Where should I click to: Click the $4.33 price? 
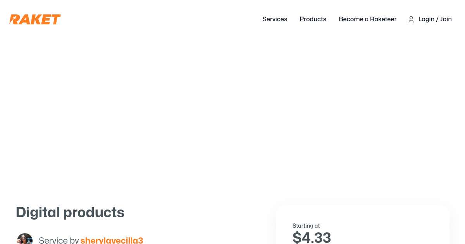tap(312, 237)
